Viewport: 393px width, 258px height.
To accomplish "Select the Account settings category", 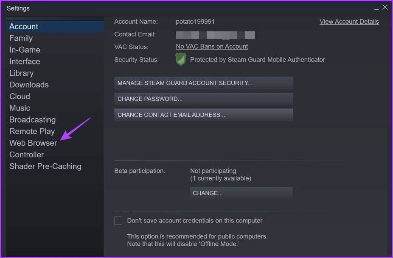I will (55, 27).
